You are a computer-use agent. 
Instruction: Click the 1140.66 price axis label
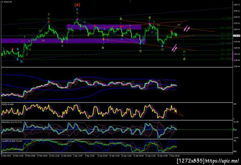click(237, 60)
